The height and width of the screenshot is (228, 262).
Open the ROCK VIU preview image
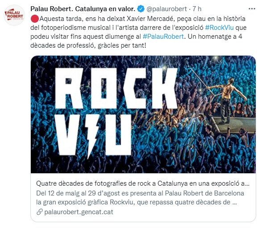(x=143, y=114)
